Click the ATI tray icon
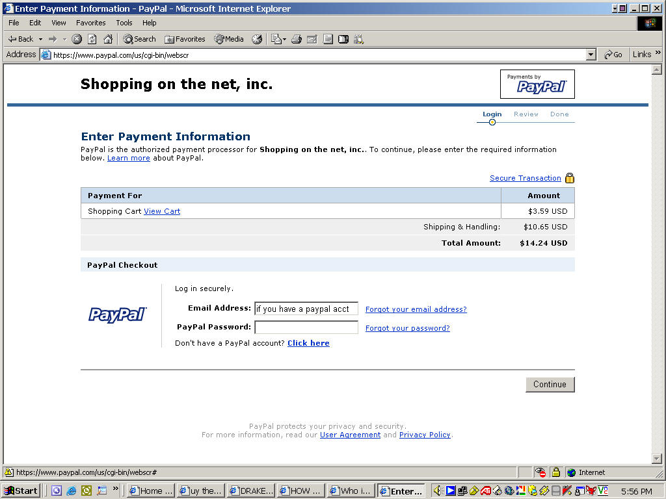The width and height of the screenshot is (666, 499). pyautogui.click(x=486, y=491)
